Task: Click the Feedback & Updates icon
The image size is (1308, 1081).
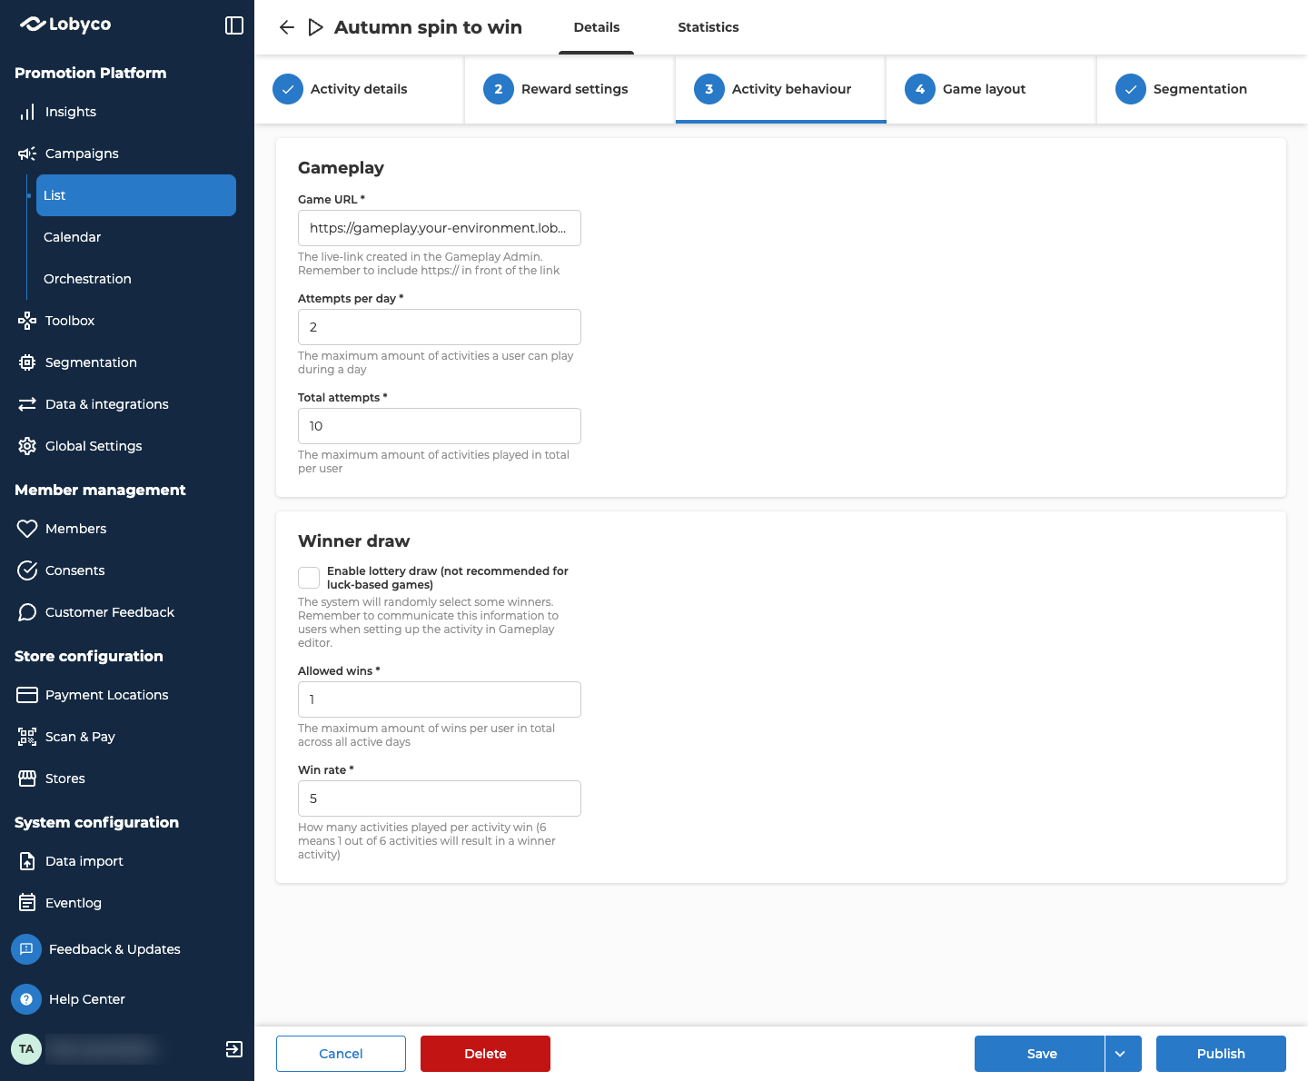Action: [26, 949]
